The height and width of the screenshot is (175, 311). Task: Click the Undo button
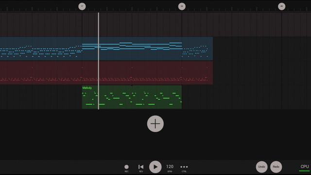click(x=261, y=167)
